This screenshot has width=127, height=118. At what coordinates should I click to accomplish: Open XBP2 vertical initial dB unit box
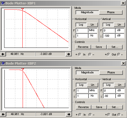point(120,96)
